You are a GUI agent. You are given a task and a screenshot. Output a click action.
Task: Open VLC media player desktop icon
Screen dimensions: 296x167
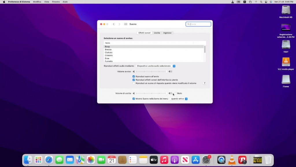tap(286, 62)
